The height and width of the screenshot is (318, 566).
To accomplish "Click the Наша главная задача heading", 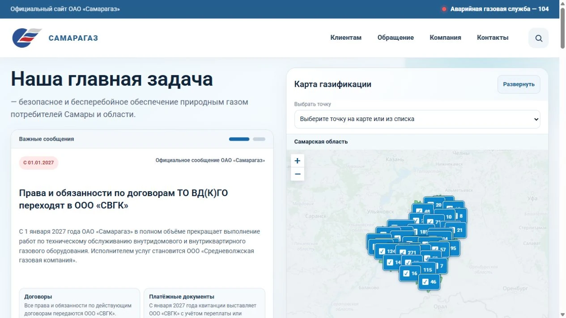I will point(112,79).
